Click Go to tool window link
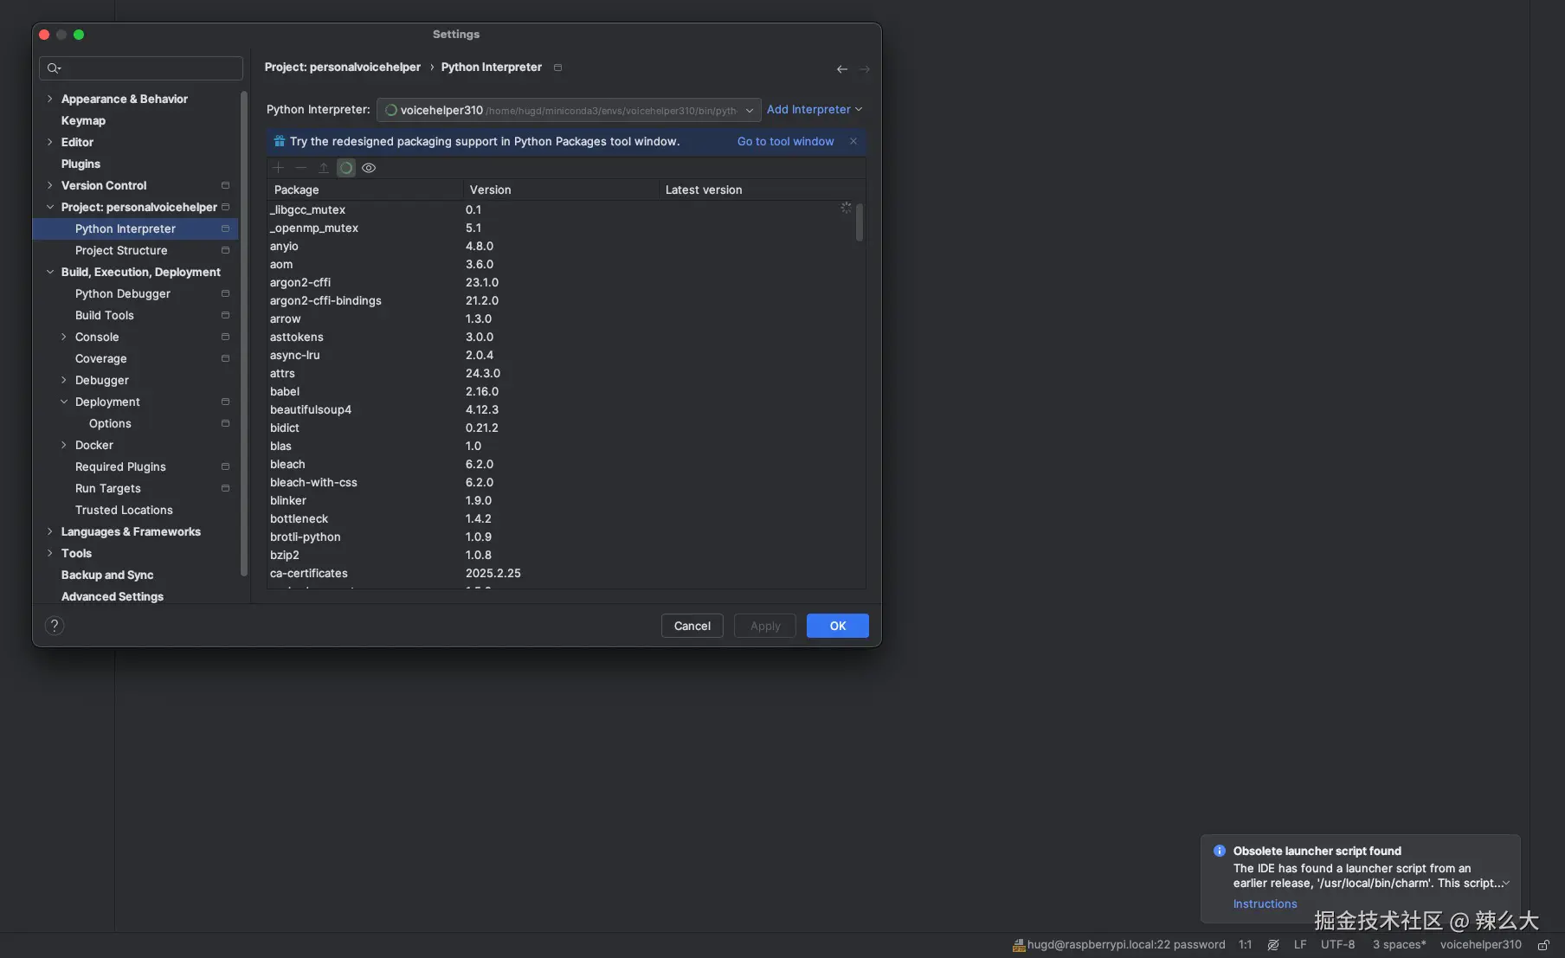 pyautogui.click(x=786, y=141)
